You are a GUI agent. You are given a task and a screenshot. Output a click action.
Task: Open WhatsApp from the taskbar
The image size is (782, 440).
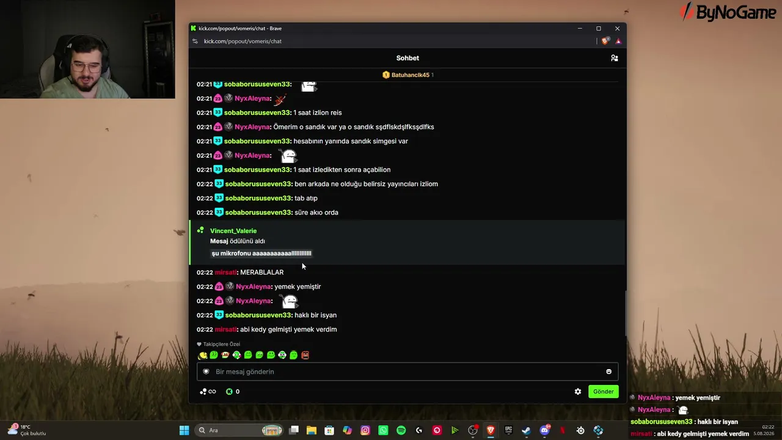coord(383,430)
